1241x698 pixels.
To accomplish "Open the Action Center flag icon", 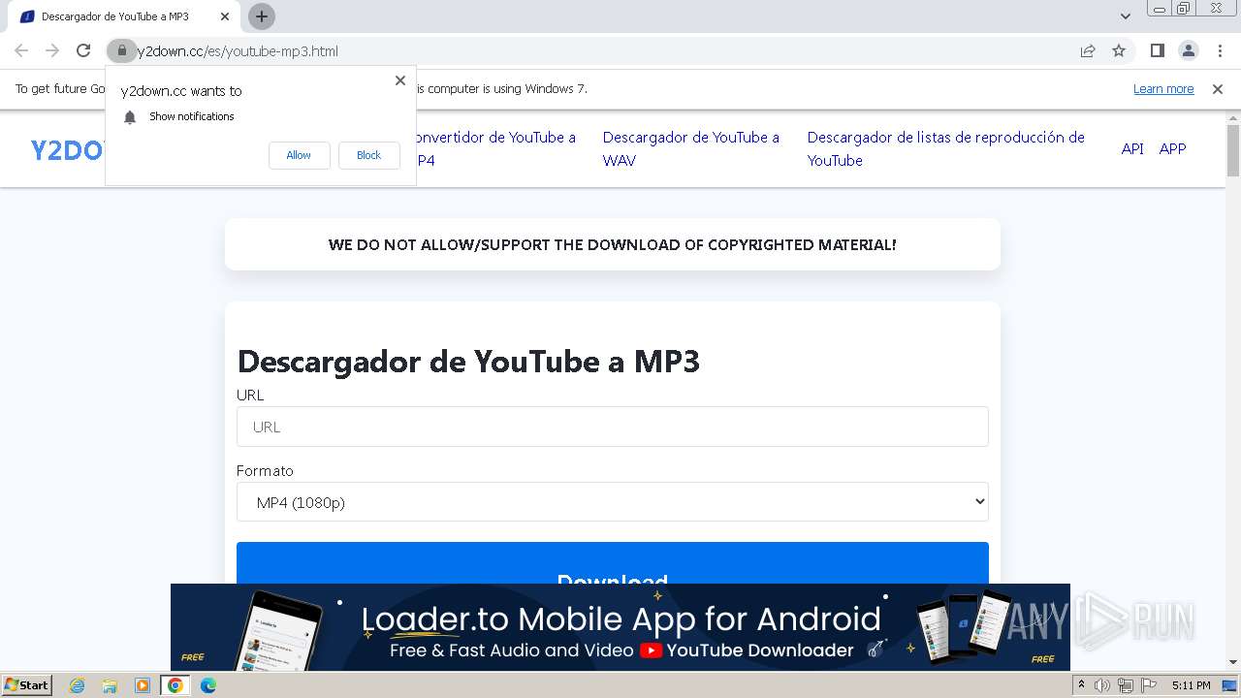I will (x=1149, y=685).
